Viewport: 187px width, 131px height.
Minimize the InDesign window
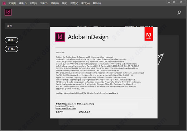[x=169, y=2]
